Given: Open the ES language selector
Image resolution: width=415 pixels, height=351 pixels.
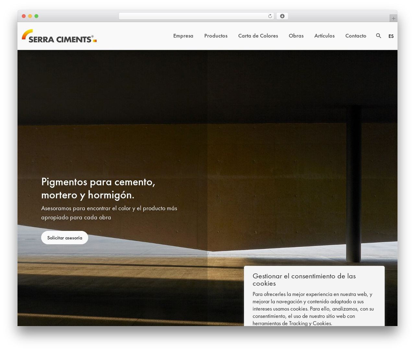Looking at the screenshot, I should tap(391, 36).
